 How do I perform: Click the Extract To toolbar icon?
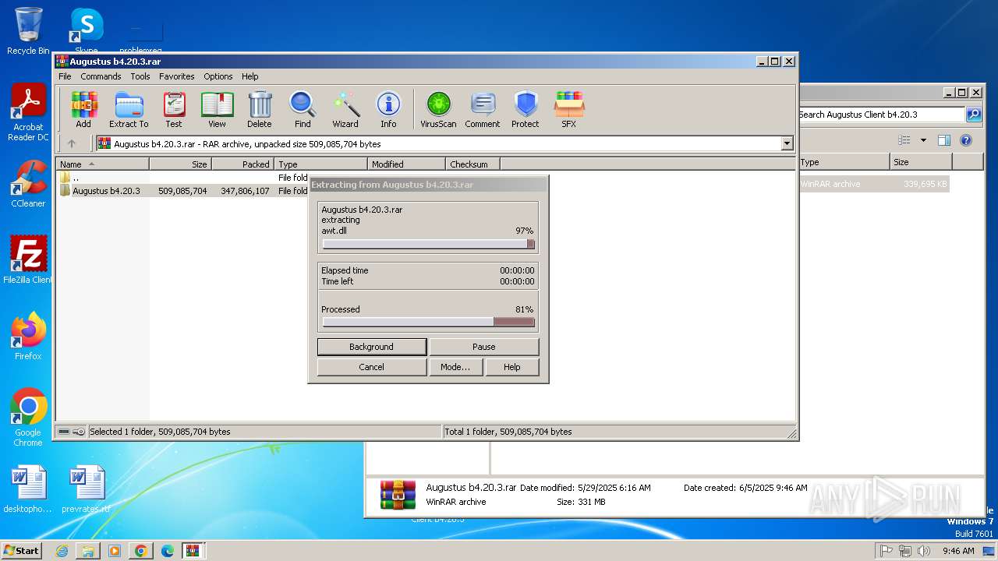pyautogui.click(x=129, y=108)
